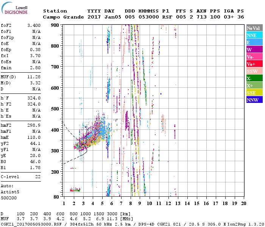The height and width of the screenshot is (227, 265).
Task: Click the hmF2 value 298.9
Action: pyautogui.click(x=34, y=126)
